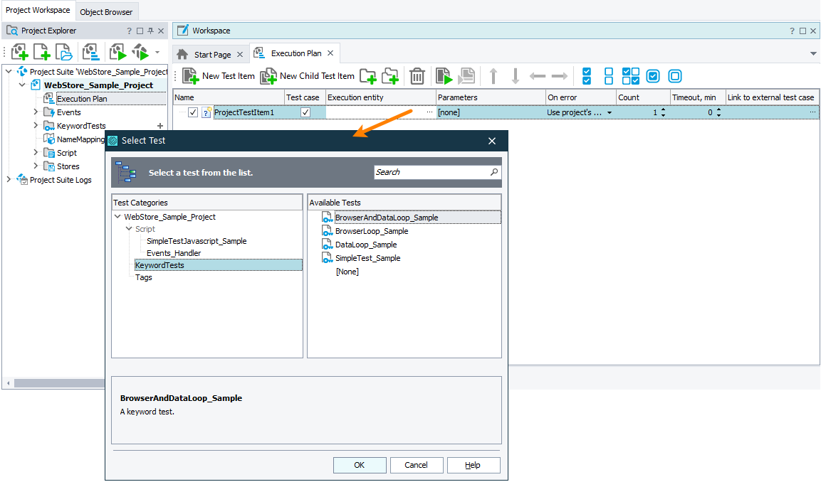Delete selected test item with trash icon
Viewport: 821px width, 482px height.
click(417, 76)
